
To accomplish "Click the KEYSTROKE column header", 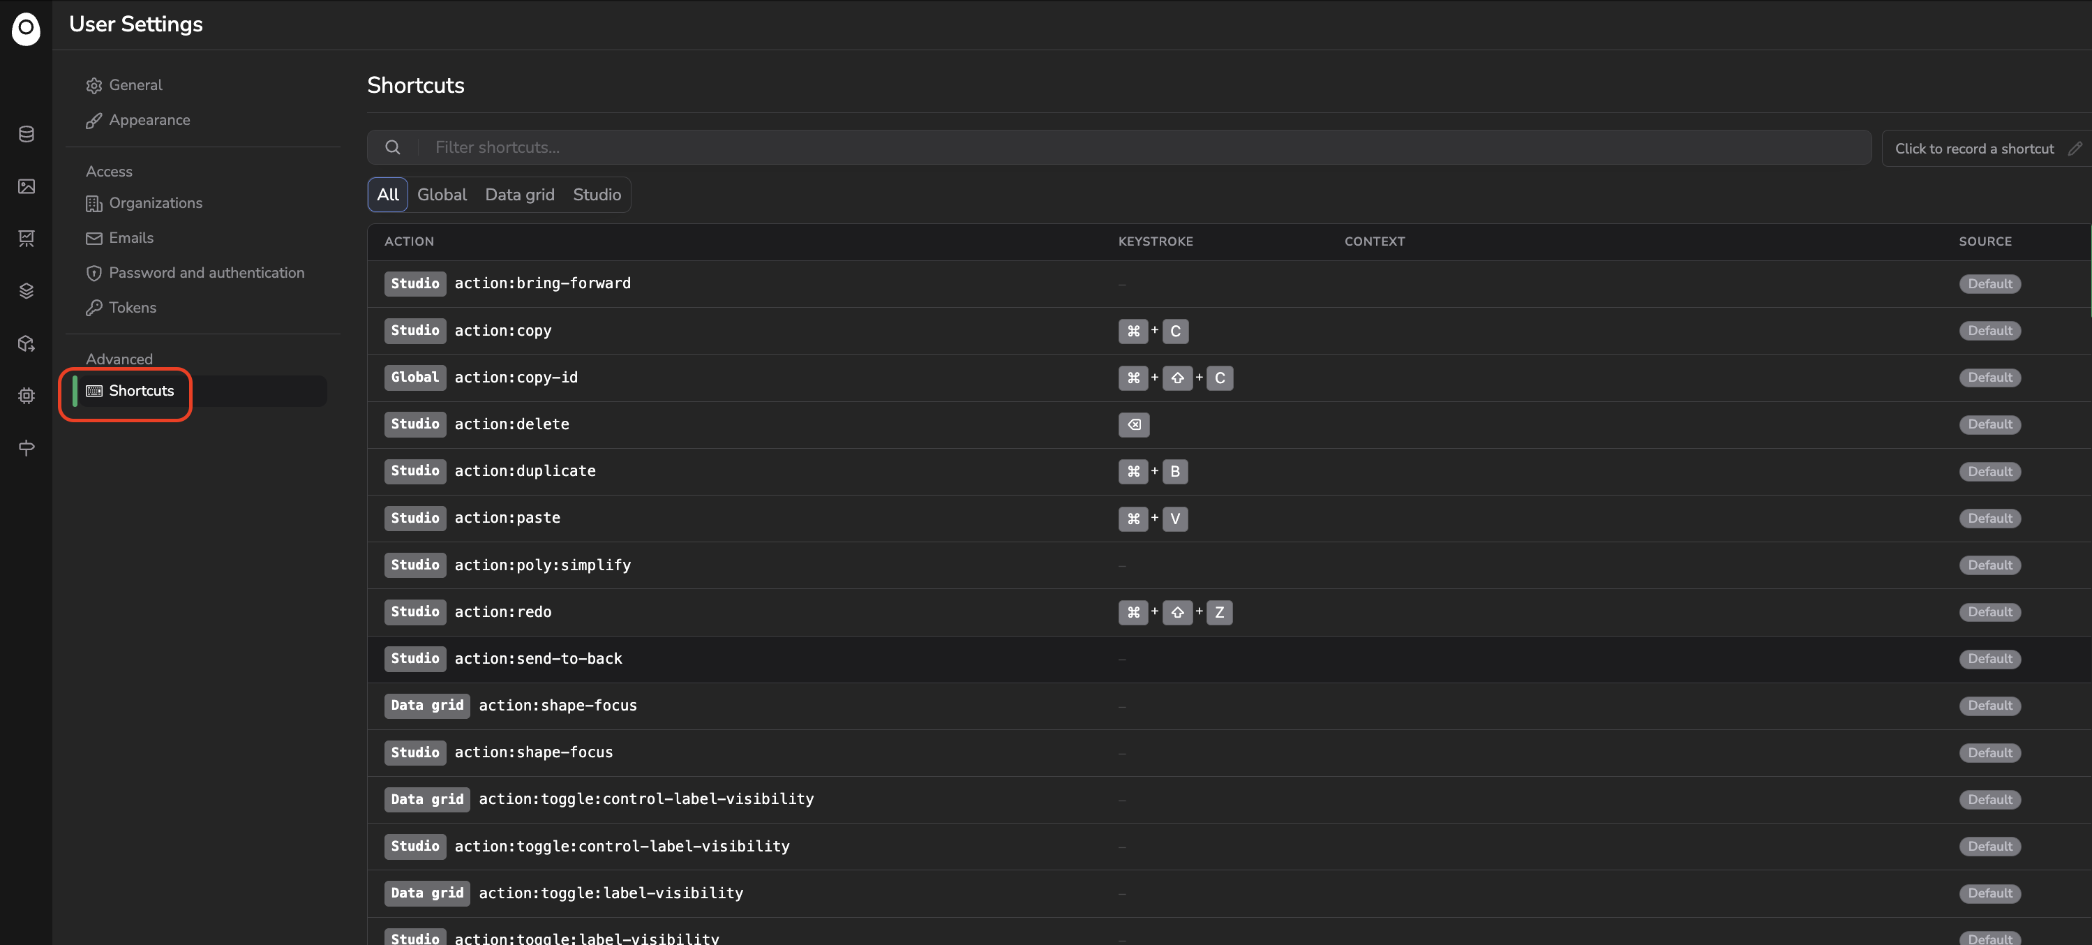I will pos(1155,241).
